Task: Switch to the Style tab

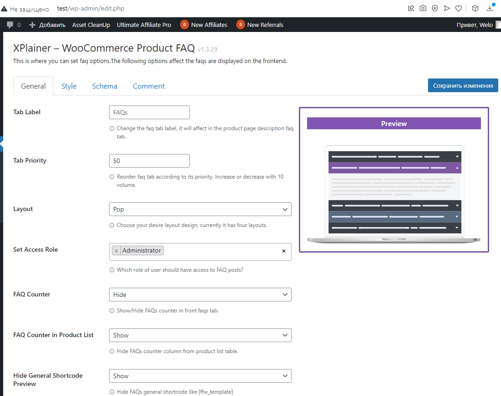Action: [69, 86]
